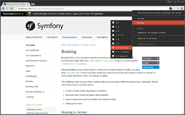Expand the Version submenu entry

click(158, 23)
